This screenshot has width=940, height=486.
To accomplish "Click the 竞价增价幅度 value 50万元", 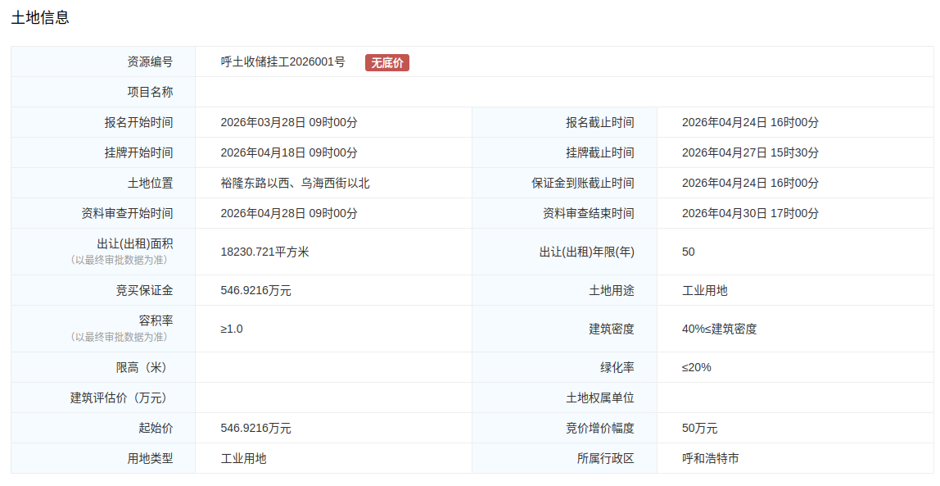I will [699, 429].
